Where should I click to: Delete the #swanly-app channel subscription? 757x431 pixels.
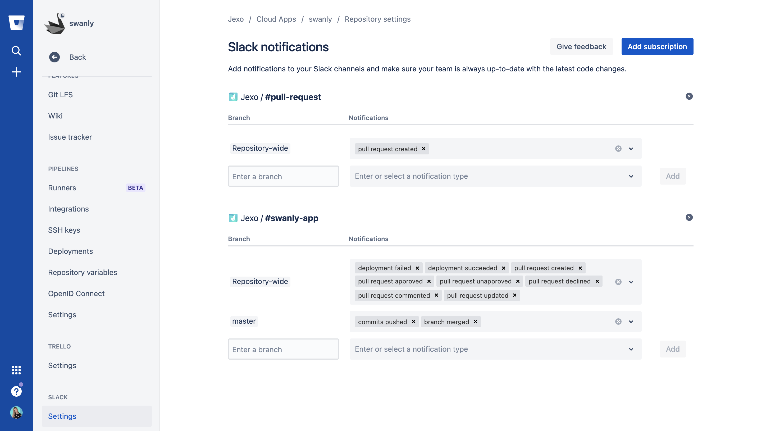click(x=689, y=218)
